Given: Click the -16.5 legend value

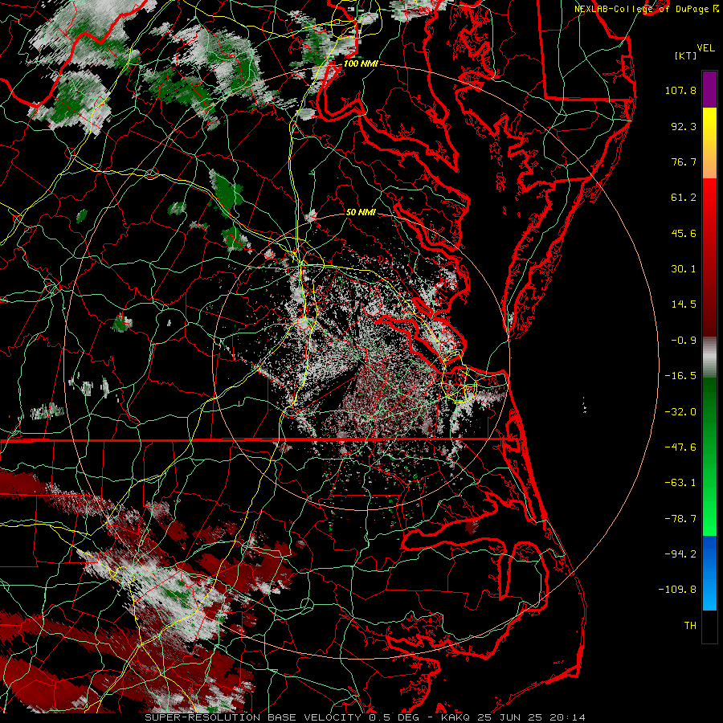Looking at the screenshot, I should [680, 376].
